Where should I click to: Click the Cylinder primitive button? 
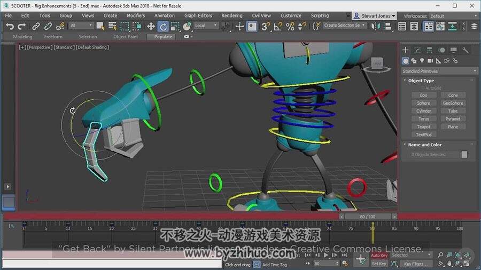tap(423, 111)
